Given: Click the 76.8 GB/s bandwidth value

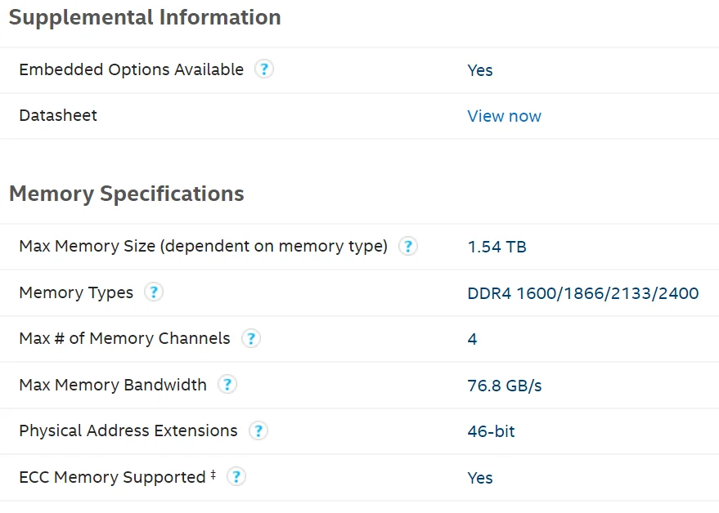Looking at the screenshot, I should pyautogui.click(x=504, y=386).
